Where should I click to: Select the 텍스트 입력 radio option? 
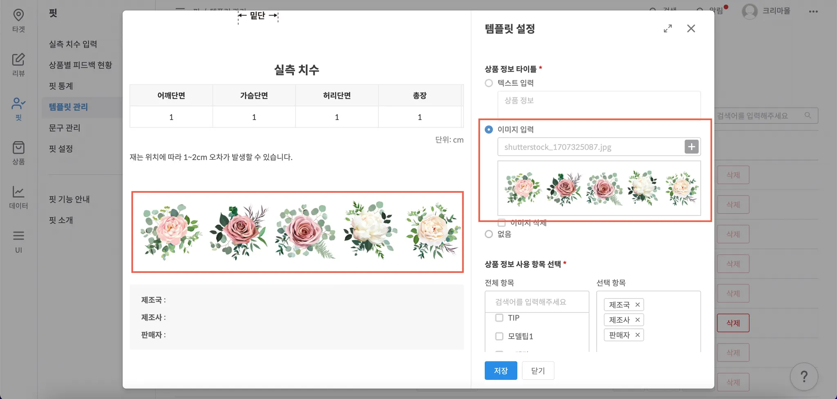(x=489, y=83)
